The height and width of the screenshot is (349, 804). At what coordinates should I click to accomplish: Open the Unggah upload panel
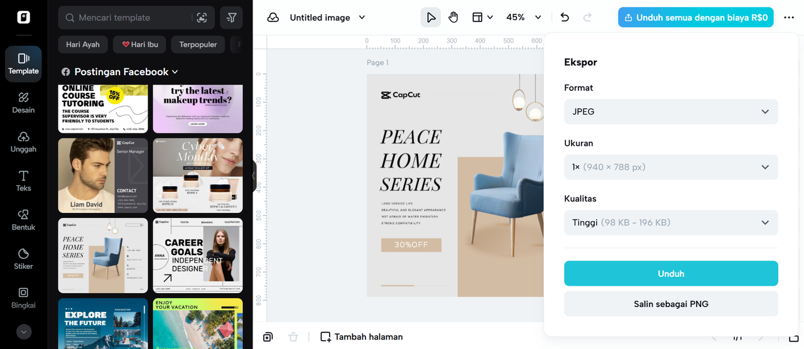click(x=23, y=142)
